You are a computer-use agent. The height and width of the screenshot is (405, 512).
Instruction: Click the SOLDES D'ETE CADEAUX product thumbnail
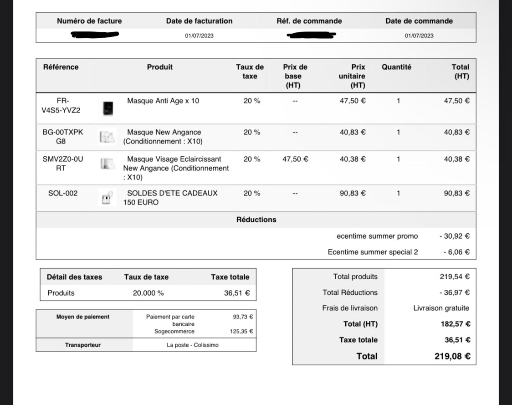pos(108,198)
